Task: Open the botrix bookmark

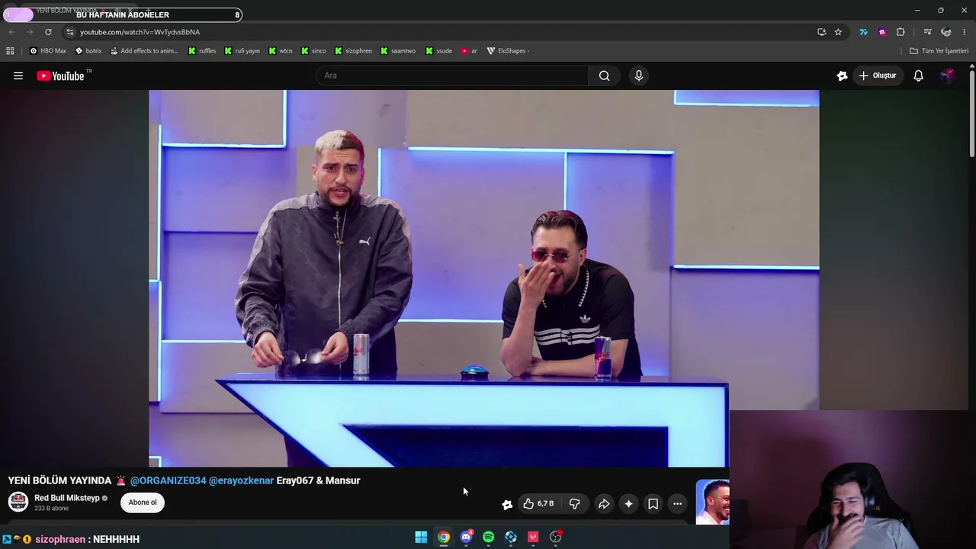Action: coord(88,51)
